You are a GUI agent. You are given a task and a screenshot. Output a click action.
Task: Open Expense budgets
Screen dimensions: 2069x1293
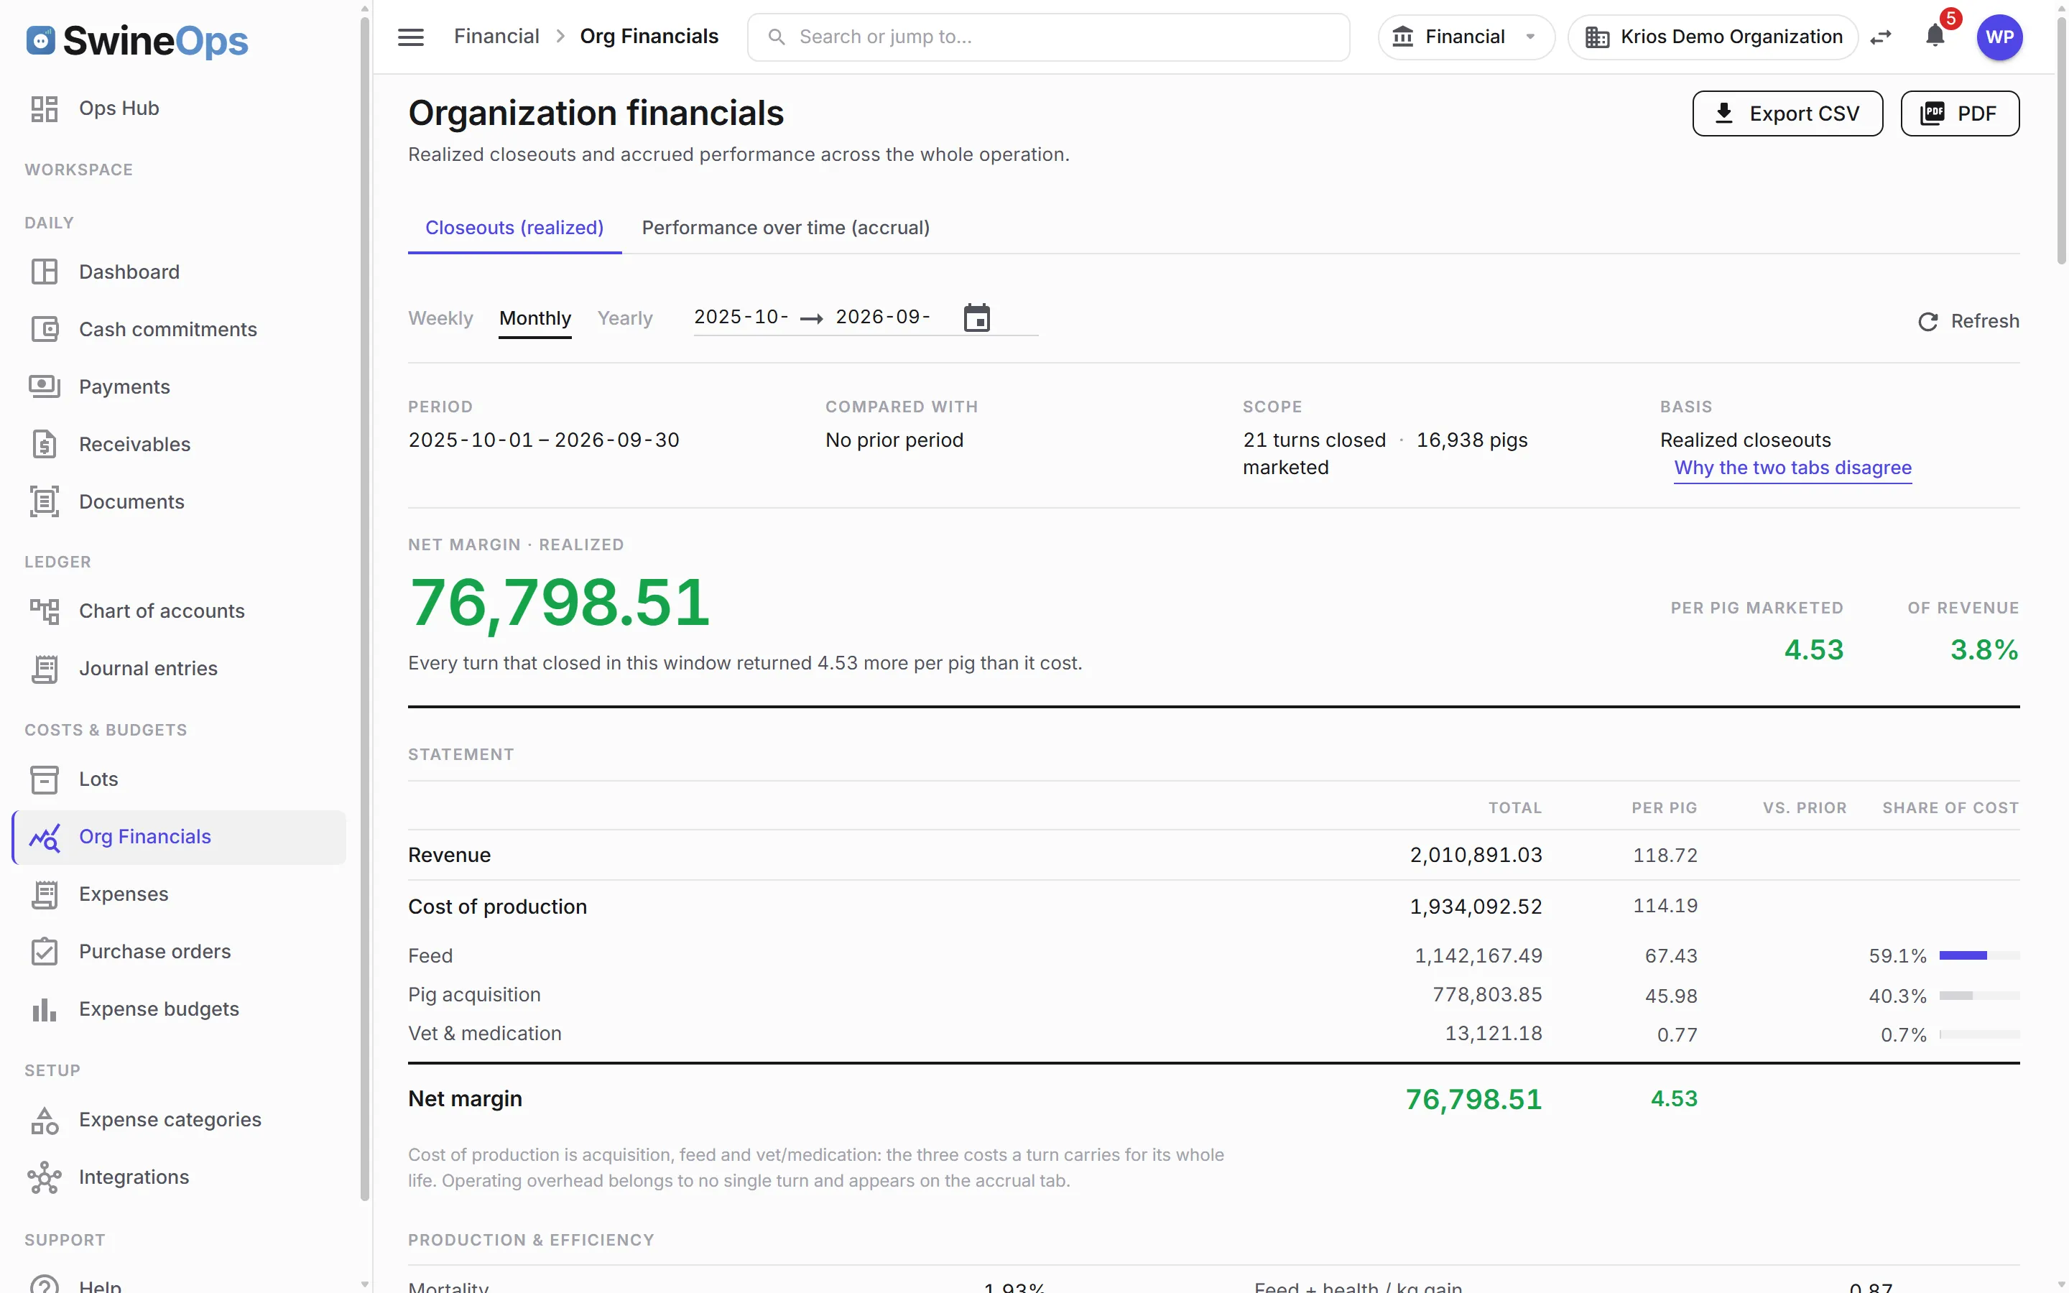click(x=179, y=1009)
